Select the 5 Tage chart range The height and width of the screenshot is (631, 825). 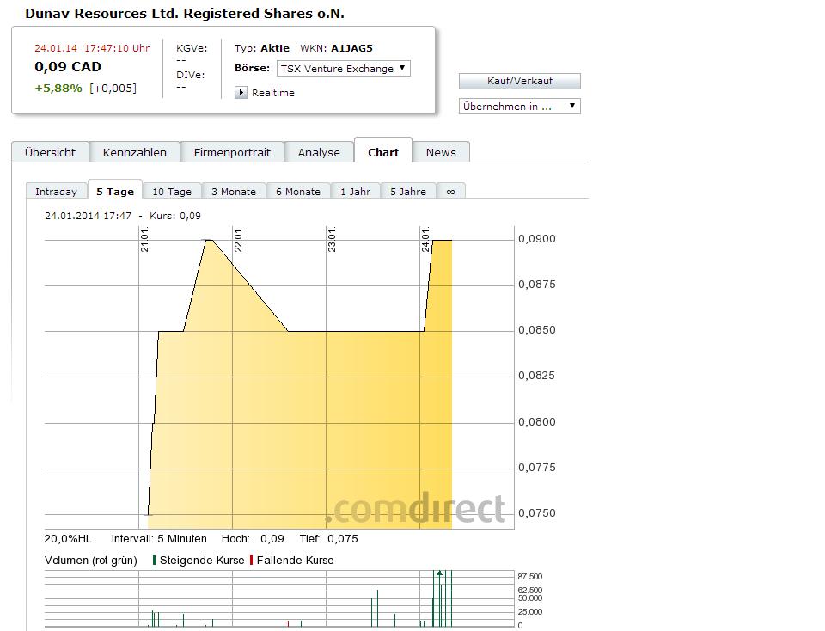tap(115, 191)
